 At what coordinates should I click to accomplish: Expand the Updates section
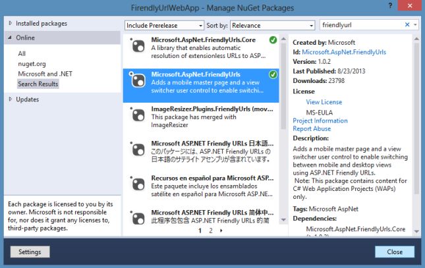[x=11, y=99]
